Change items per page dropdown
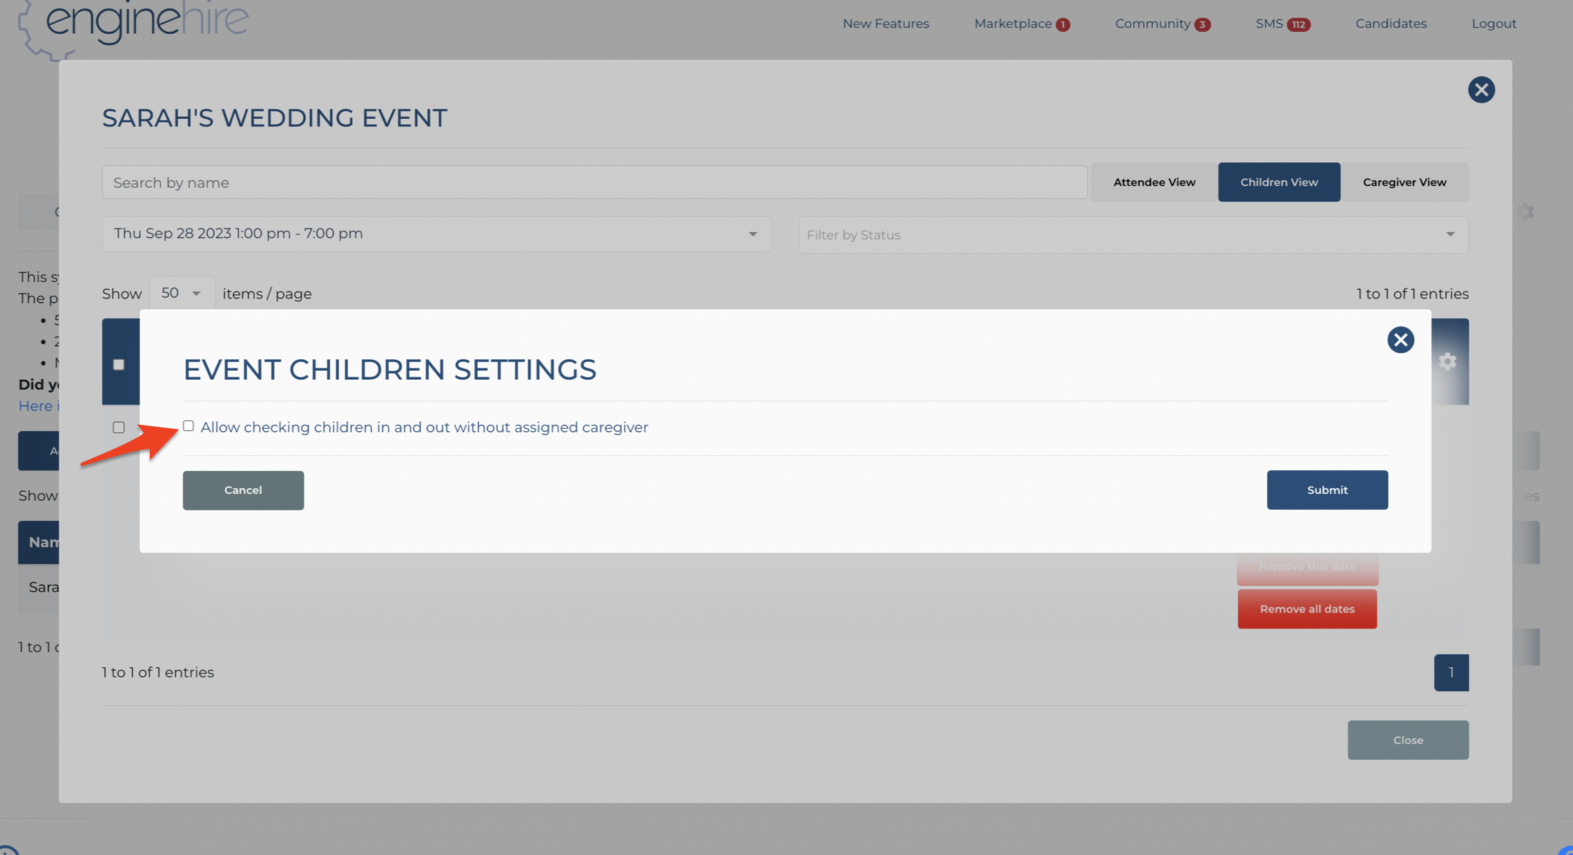 coord(182,294)
